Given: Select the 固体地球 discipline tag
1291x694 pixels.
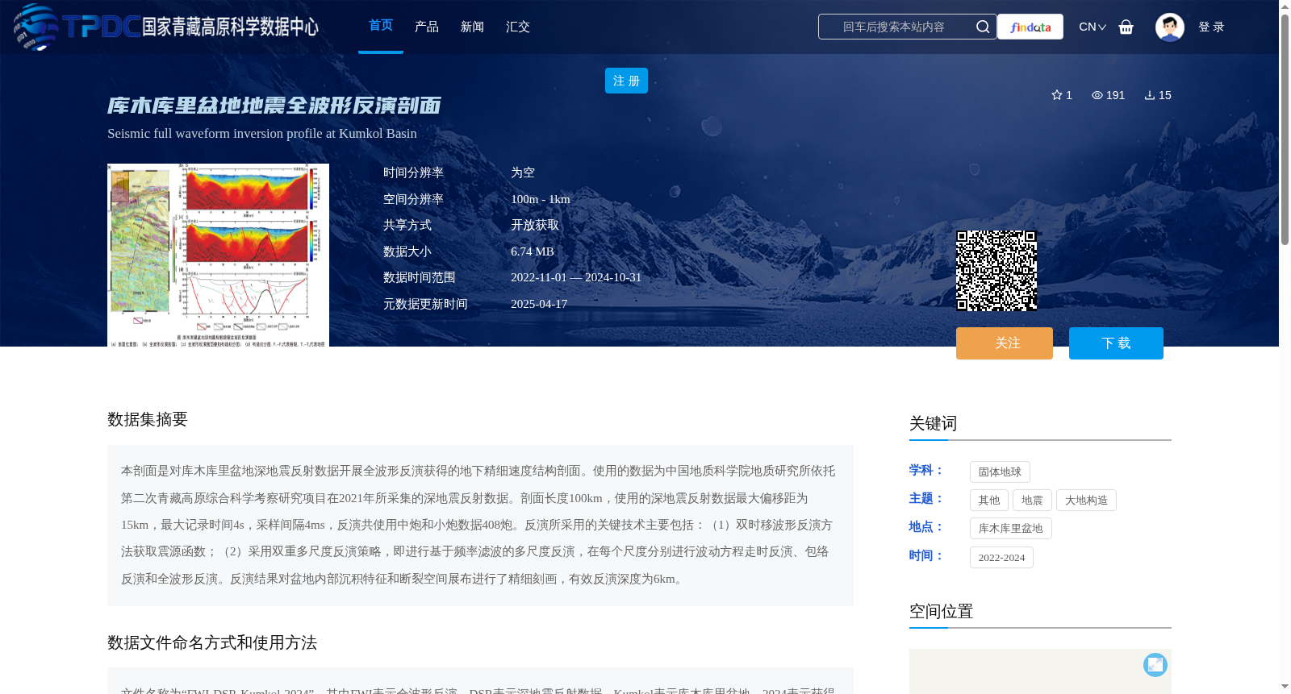Looking at the screenshot, I should (x=1000, y=472).
